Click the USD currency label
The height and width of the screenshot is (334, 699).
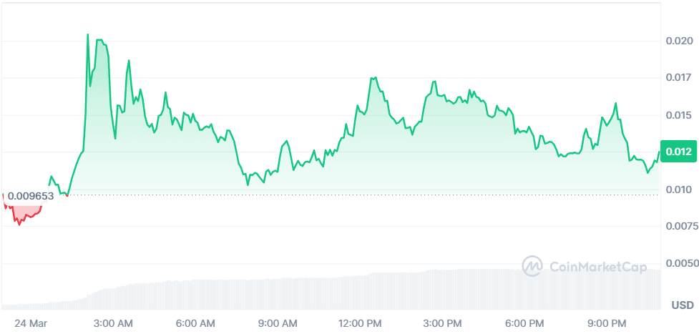point(682,306)
